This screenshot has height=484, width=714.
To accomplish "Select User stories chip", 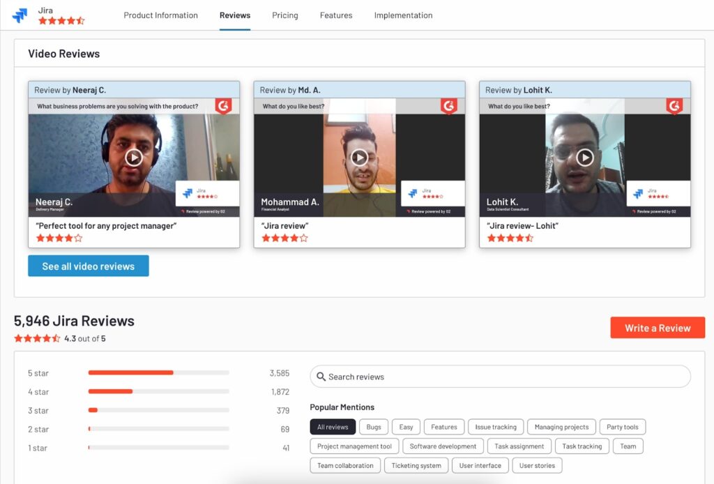I will [x=537, y=465].
